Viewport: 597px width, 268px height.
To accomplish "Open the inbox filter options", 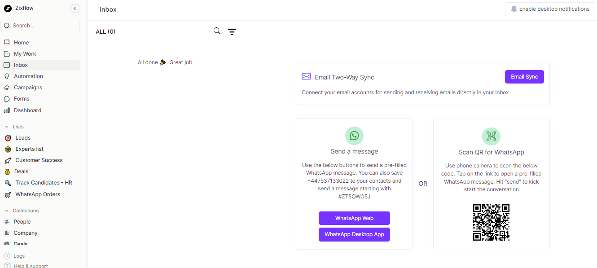I will (232, 31).
